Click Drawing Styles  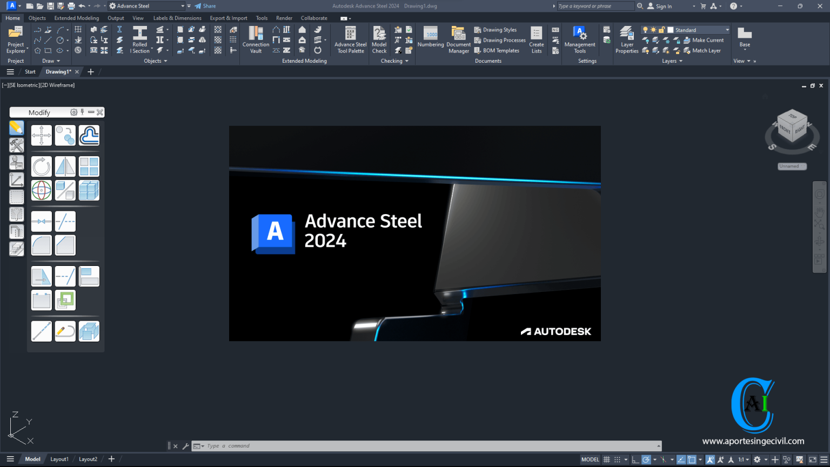point(496,30)
